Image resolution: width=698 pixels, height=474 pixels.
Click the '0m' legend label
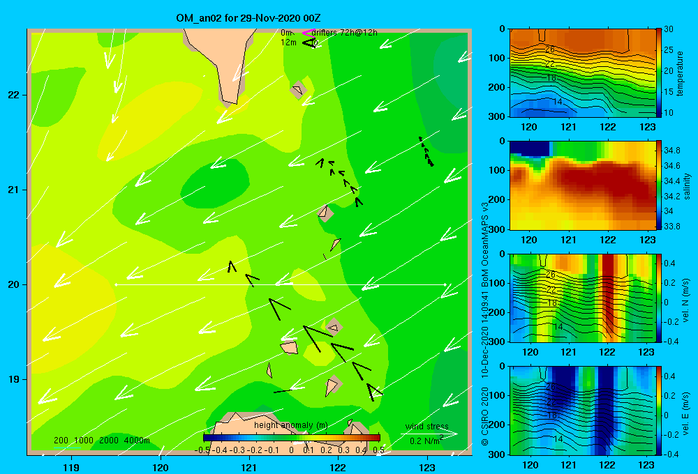click(286, 33)
